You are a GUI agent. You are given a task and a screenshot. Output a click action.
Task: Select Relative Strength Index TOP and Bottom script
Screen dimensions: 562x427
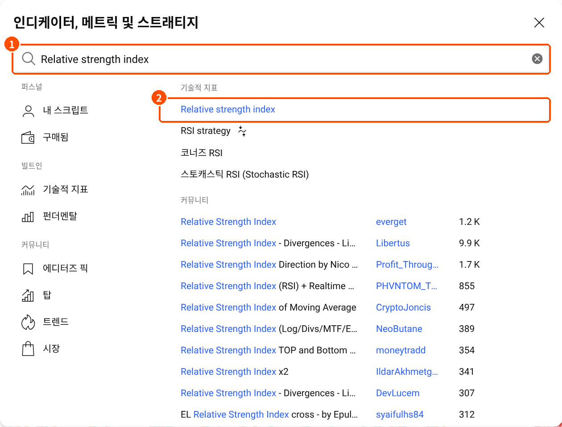pyautogui.click(x=268, y=350)
